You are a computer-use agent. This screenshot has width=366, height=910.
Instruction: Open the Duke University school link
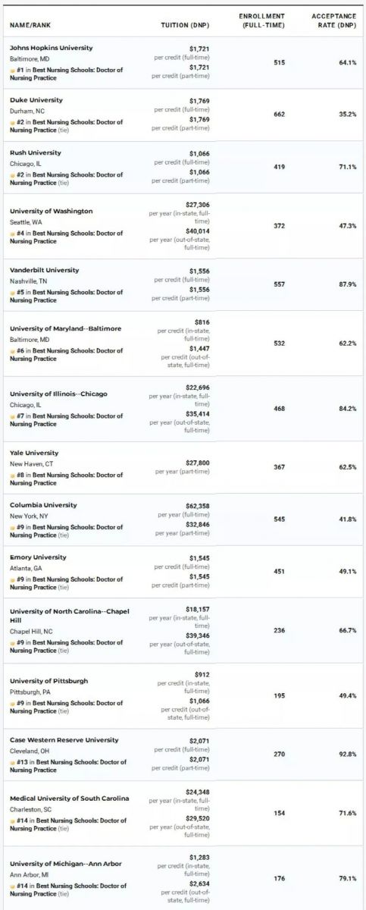(x=36, y=100)
